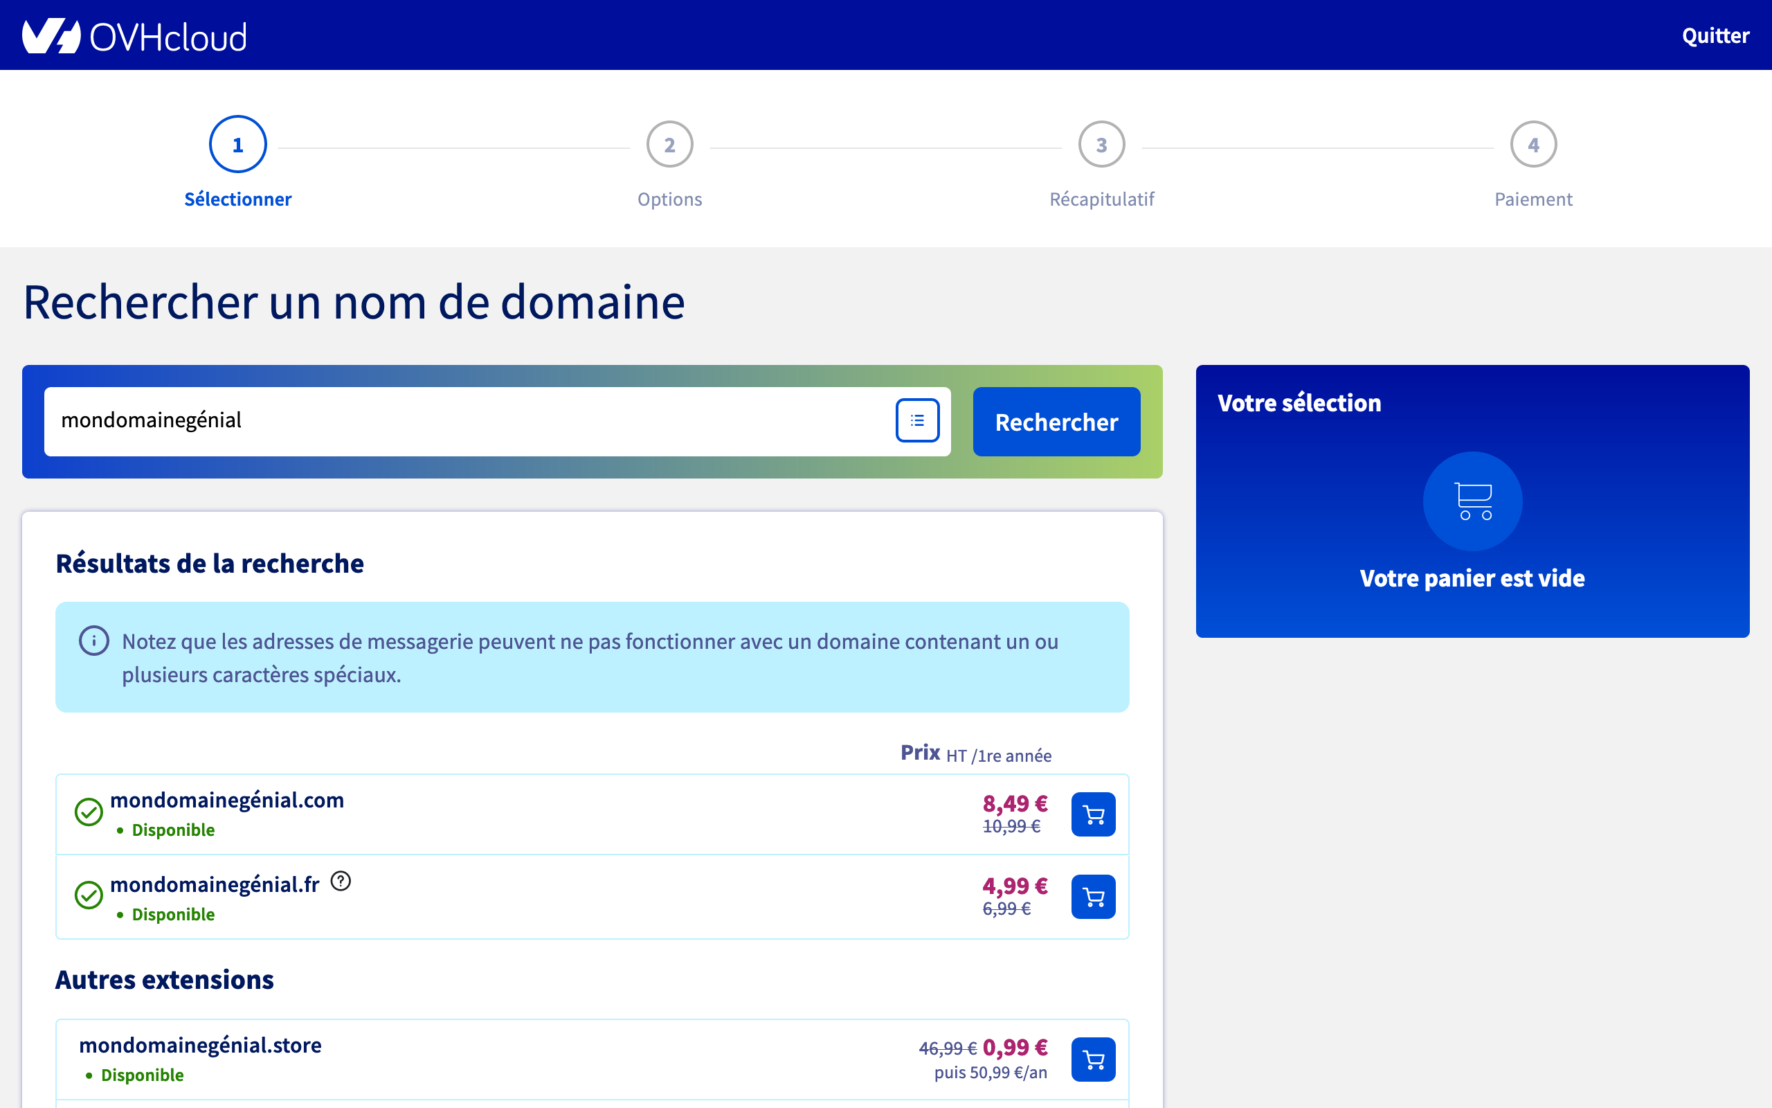
Task: Click 'Votre panier est vide' text
Action: pos(1472,578)
